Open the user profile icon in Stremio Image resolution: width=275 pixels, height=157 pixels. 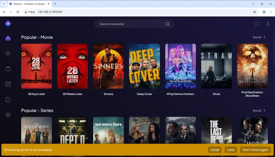click(x=268, y=24)
